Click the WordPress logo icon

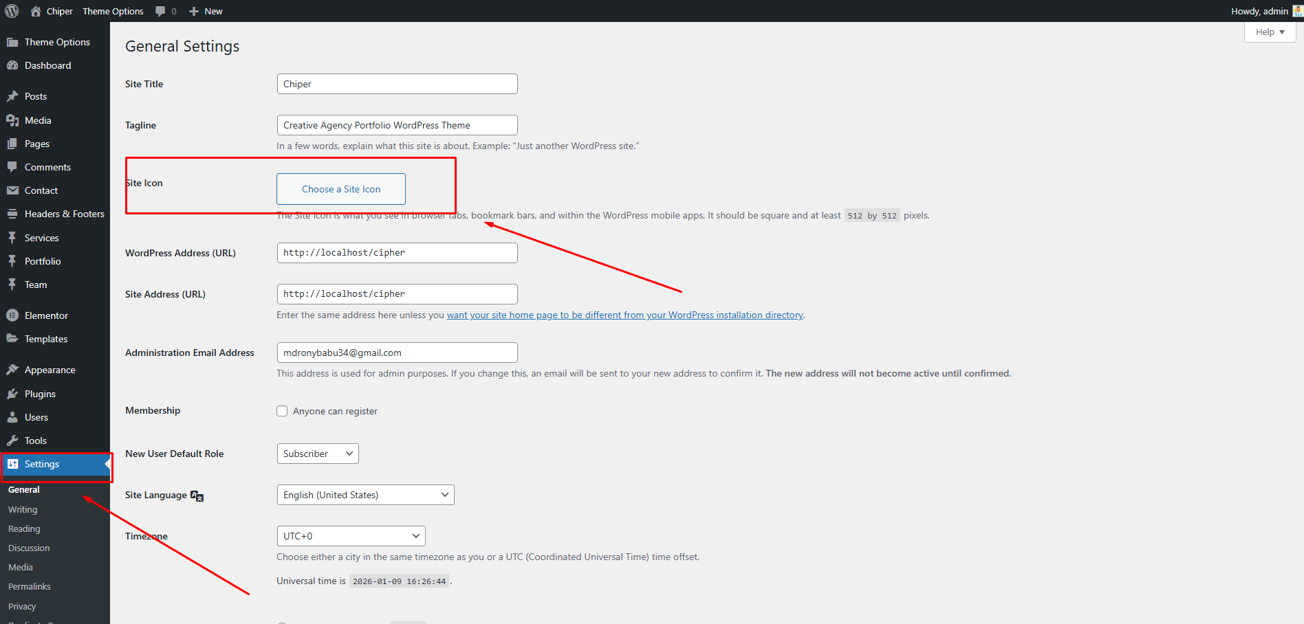[12, 11]
